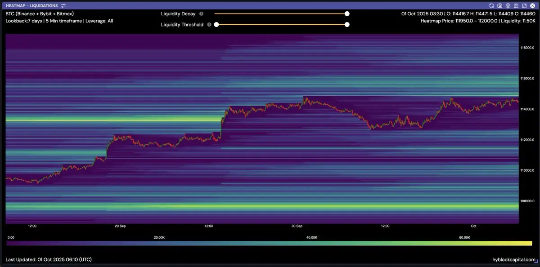Click the Liquidity Decay slider handle
540x267 pixels.
tap(347, 14)
